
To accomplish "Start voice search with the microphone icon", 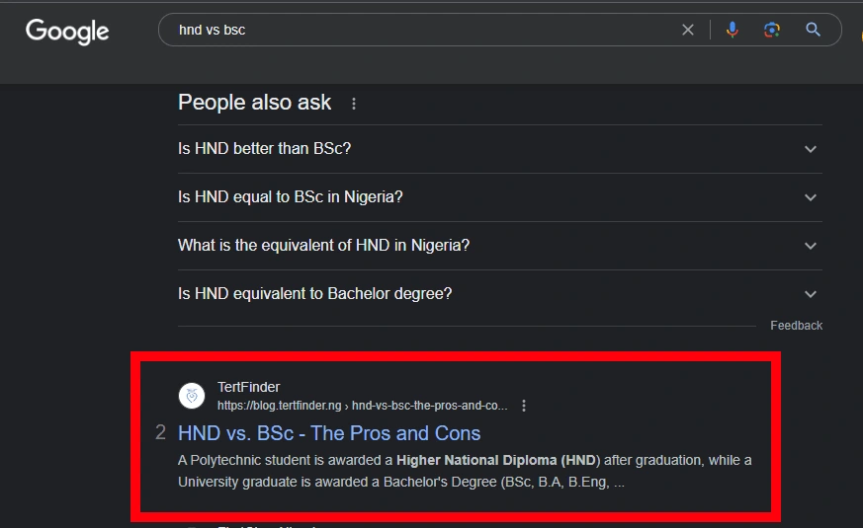I will coord(733,31).
